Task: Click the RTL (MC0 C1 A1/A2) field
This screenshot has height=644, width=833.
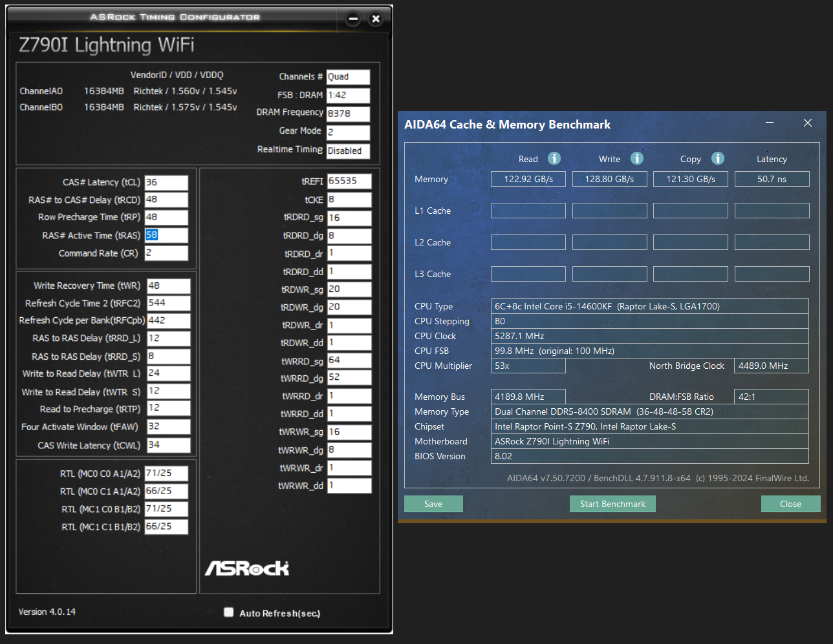Action: click(166, 491)
